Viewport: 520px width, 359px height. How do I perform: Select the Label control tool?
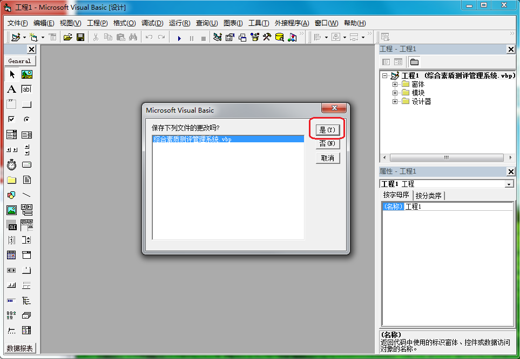[11, 89]
